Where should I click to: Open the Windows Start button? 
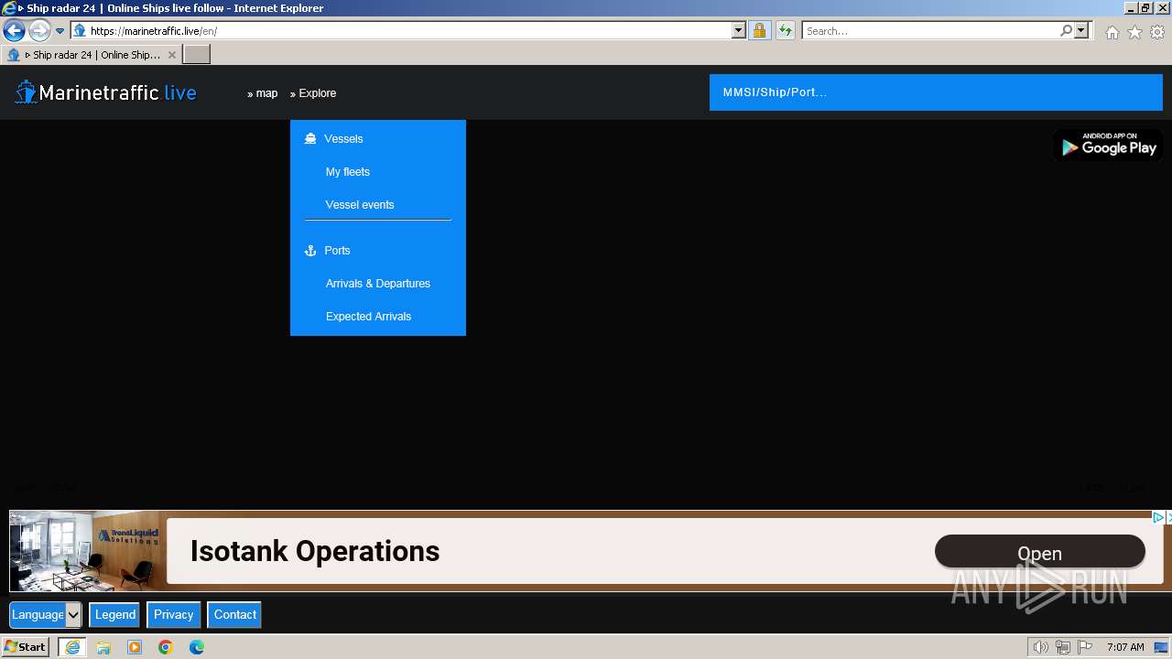(25, 647)
